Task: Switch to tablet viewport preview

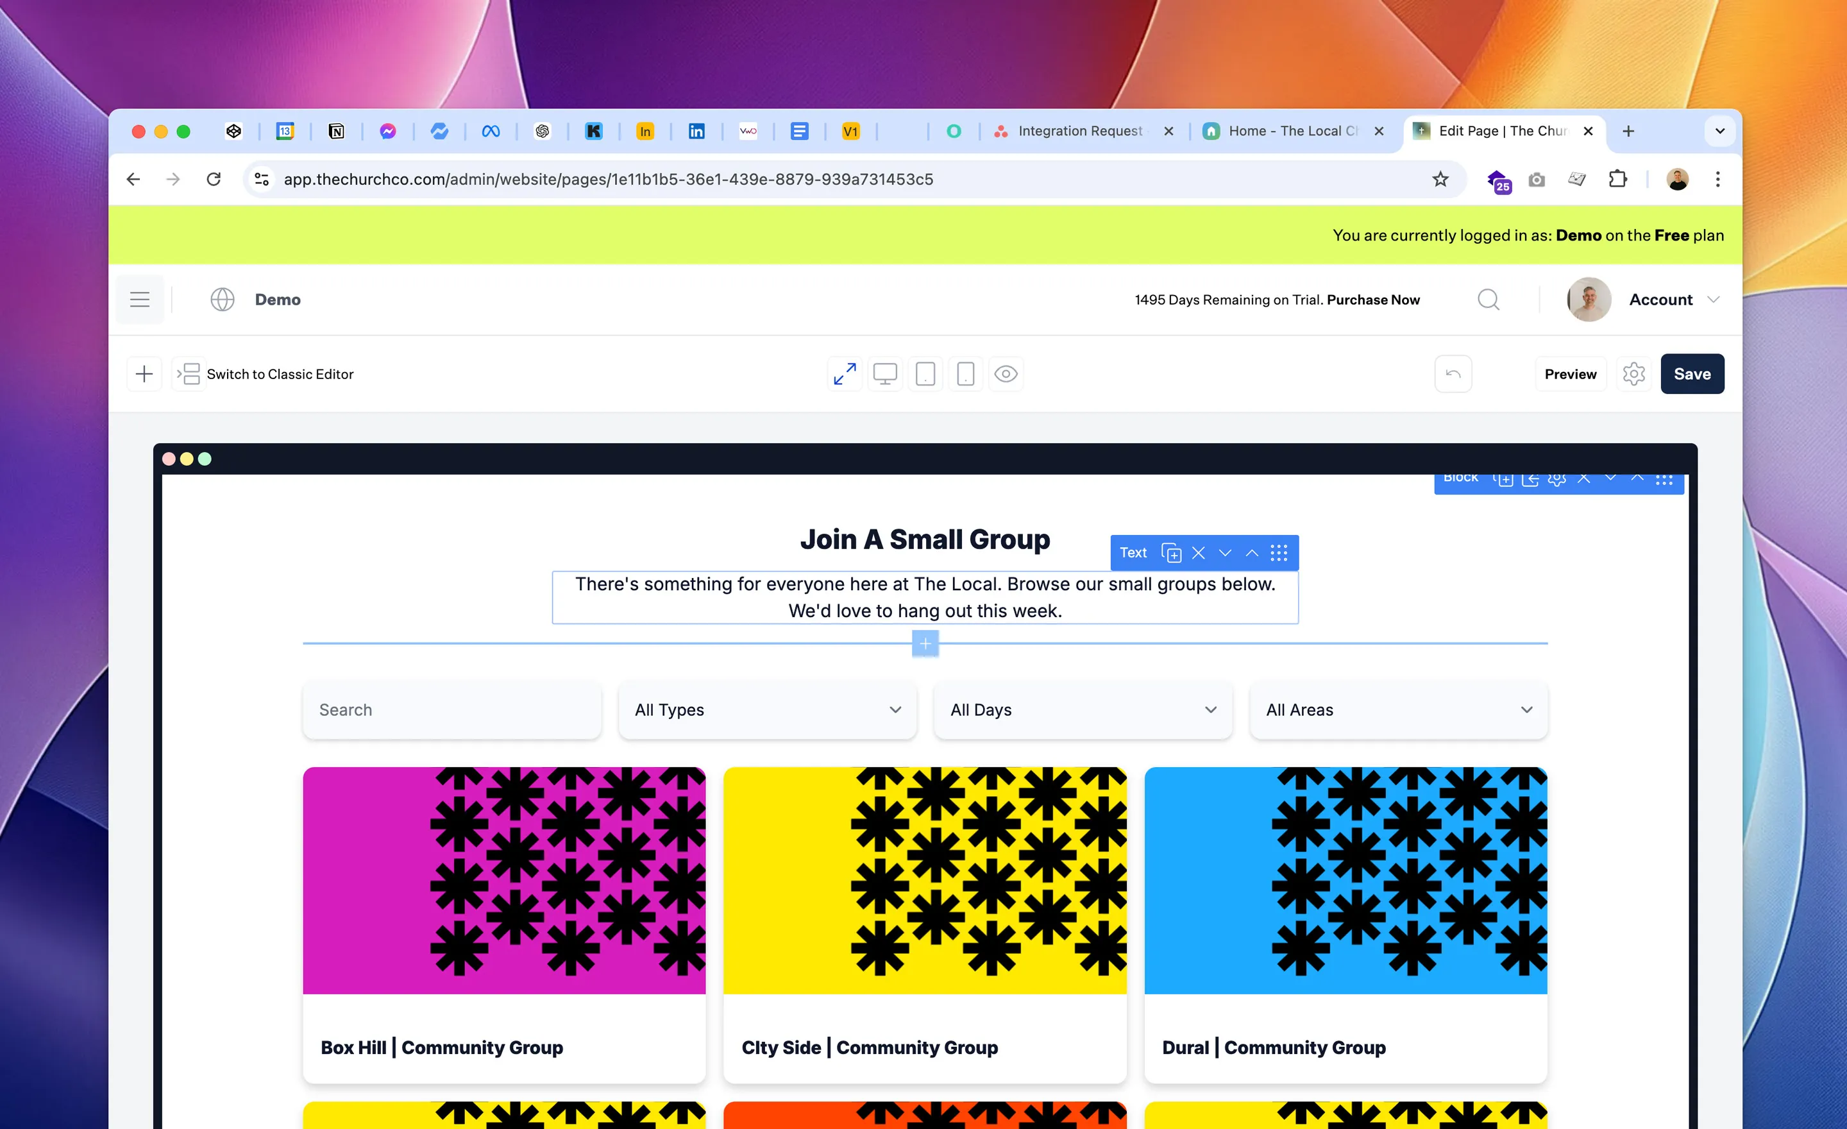Action: point(925,373)
